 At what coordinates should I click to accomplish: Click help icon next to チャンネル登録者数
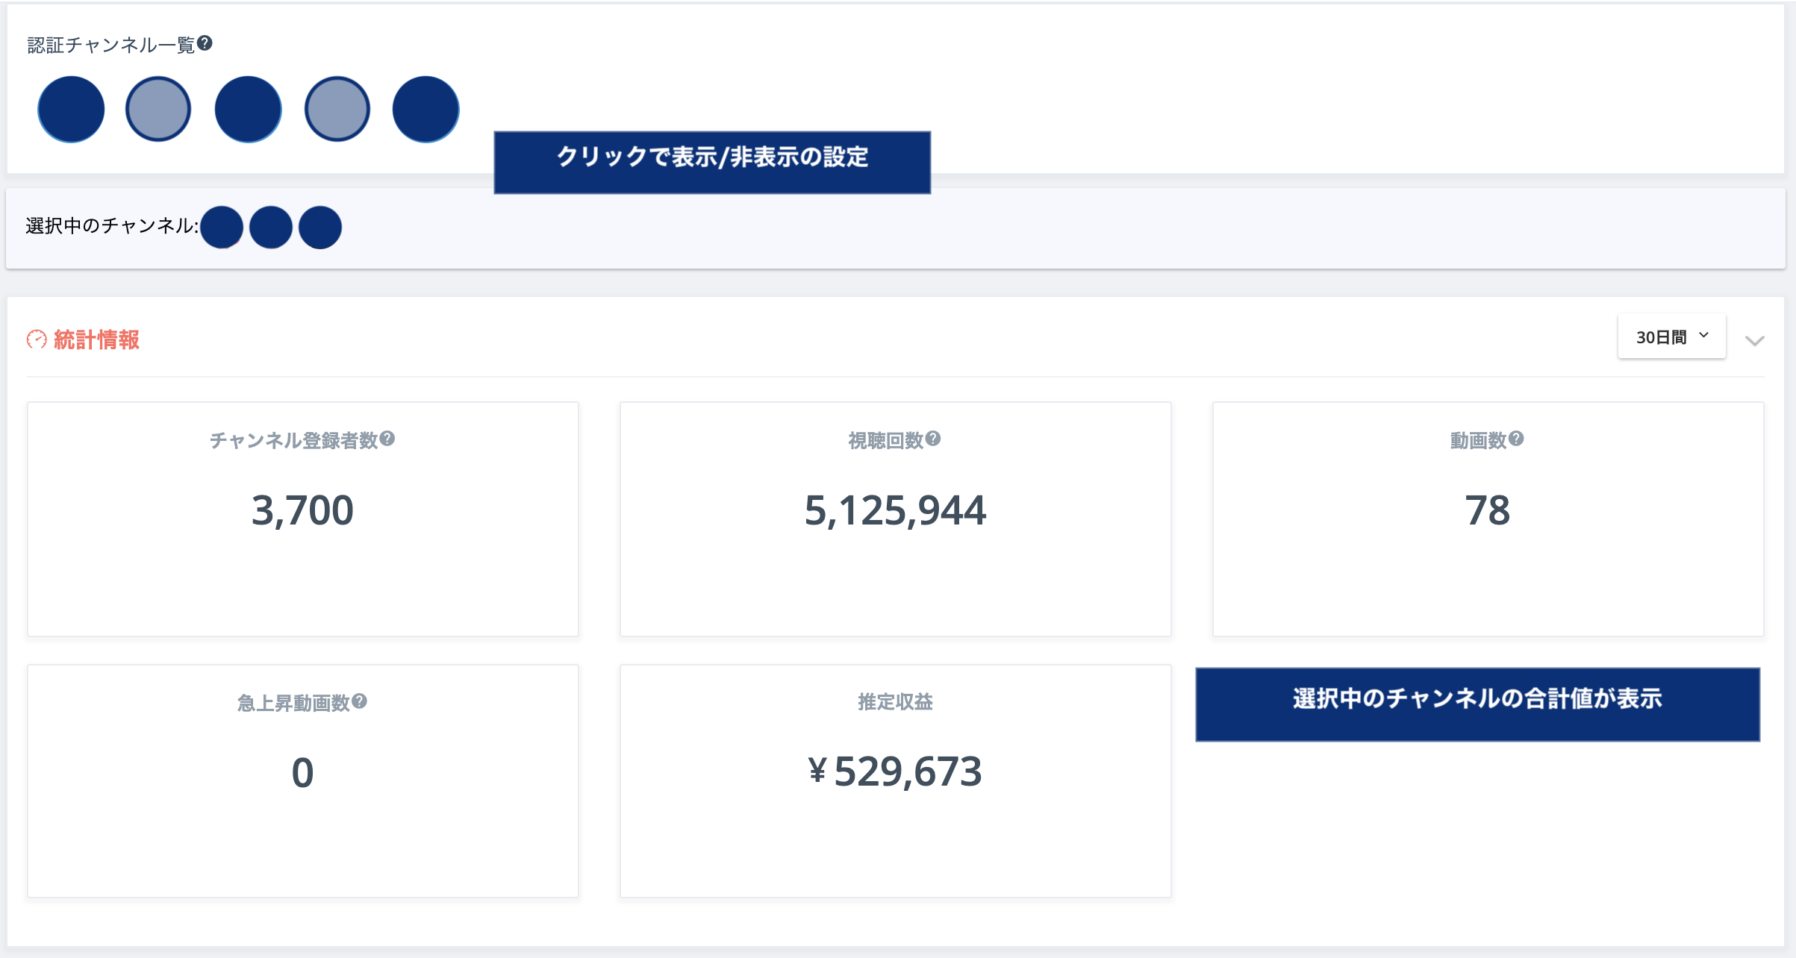tap(387, 439)
